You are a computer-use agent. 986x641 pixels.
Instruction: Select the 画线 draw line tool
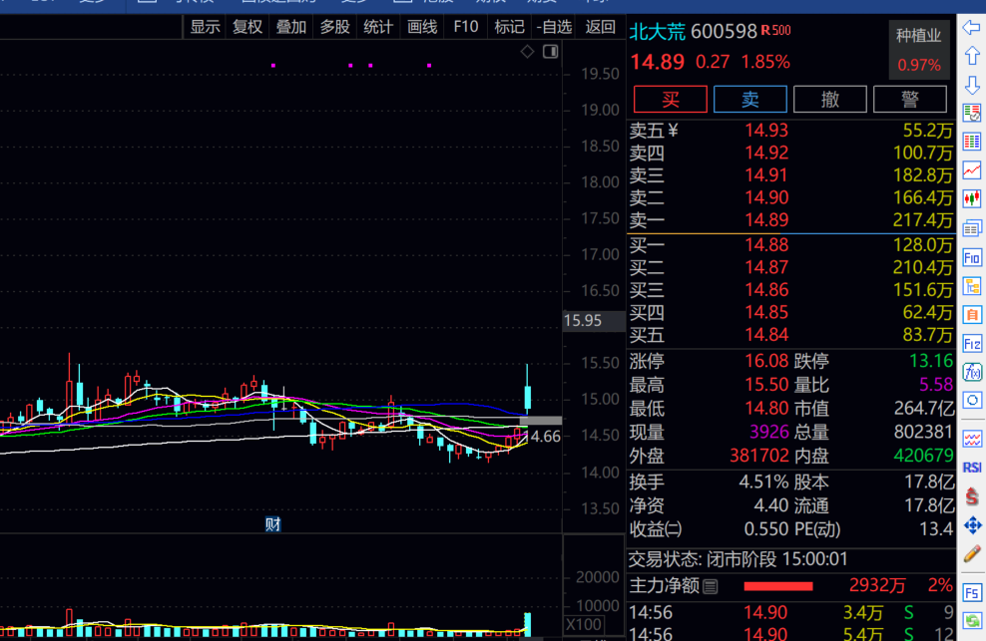422,27
